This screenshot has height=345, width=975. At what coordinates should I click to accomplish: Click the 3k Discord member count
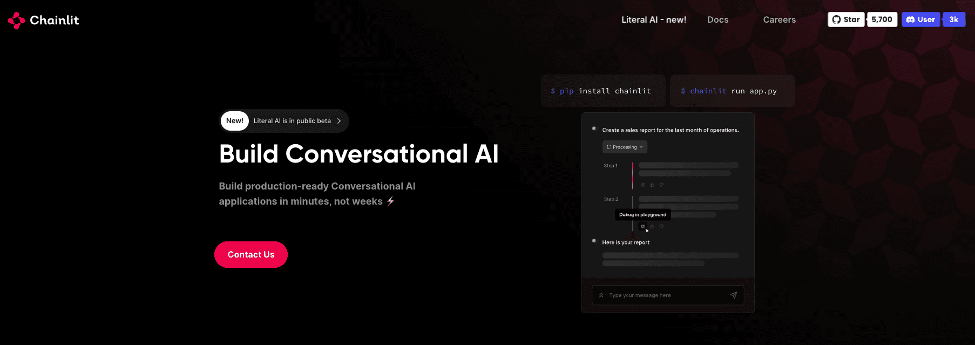tap(953, 19)
